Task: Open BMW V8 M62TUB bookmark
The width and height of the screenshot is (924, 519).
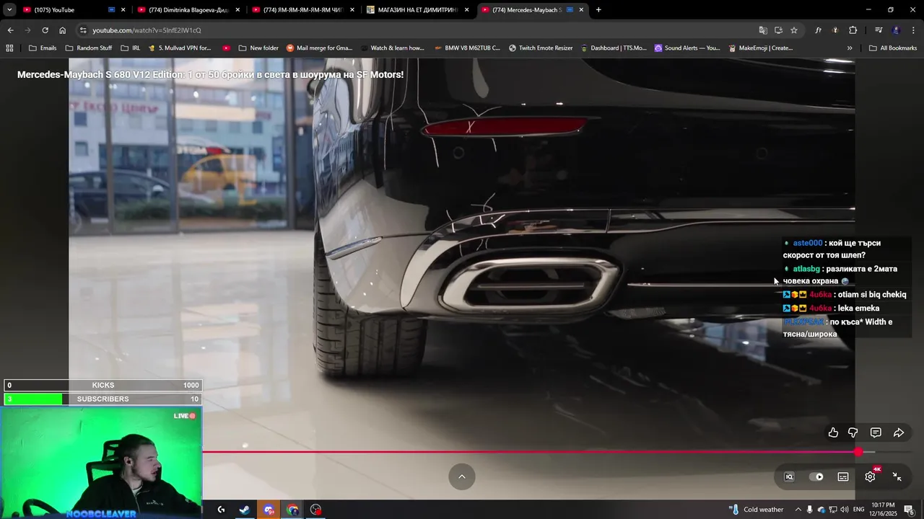Action: (467, 48)
